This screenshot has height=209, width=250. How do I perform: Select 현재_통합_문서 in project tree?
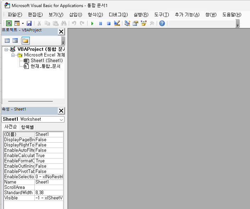(45, 66)
